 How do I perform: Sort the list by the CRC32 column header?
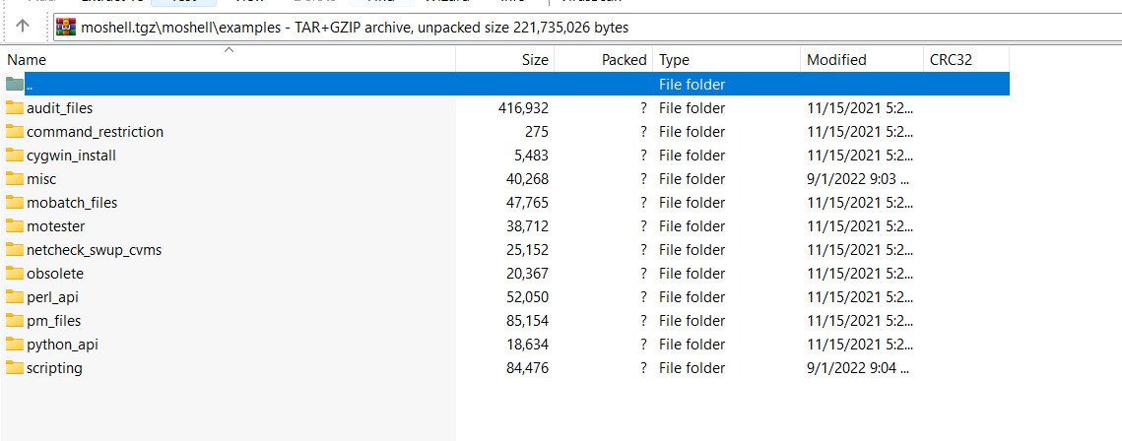(966, 59)
